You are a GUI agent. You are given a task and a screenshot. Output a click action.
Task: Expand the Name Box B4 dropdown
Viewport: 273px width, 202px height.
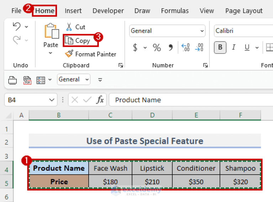[x=52, y=100]
